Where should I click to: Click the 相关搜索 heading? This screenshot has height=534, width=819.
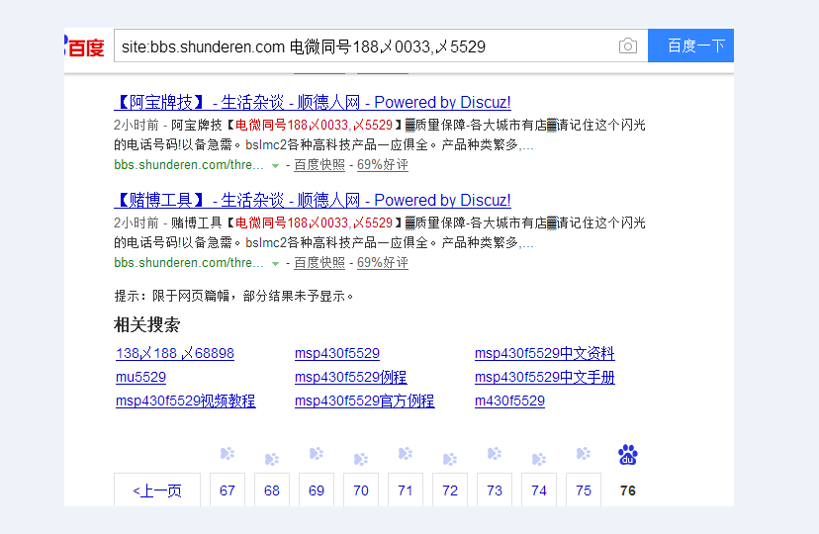[147, 324]
